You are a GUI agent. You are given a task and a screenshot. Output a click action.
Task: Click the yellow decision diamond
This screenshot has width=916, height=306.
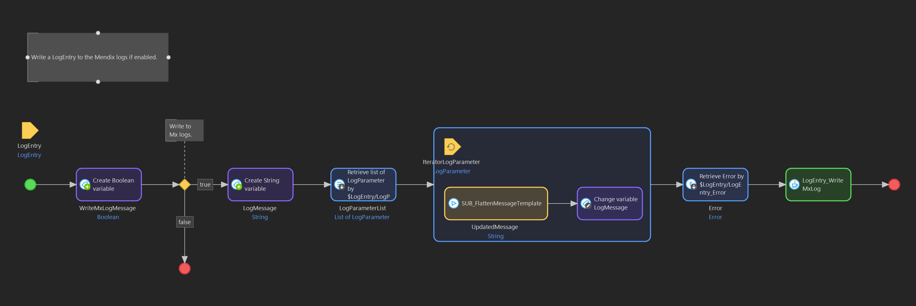tap(184, 184)
